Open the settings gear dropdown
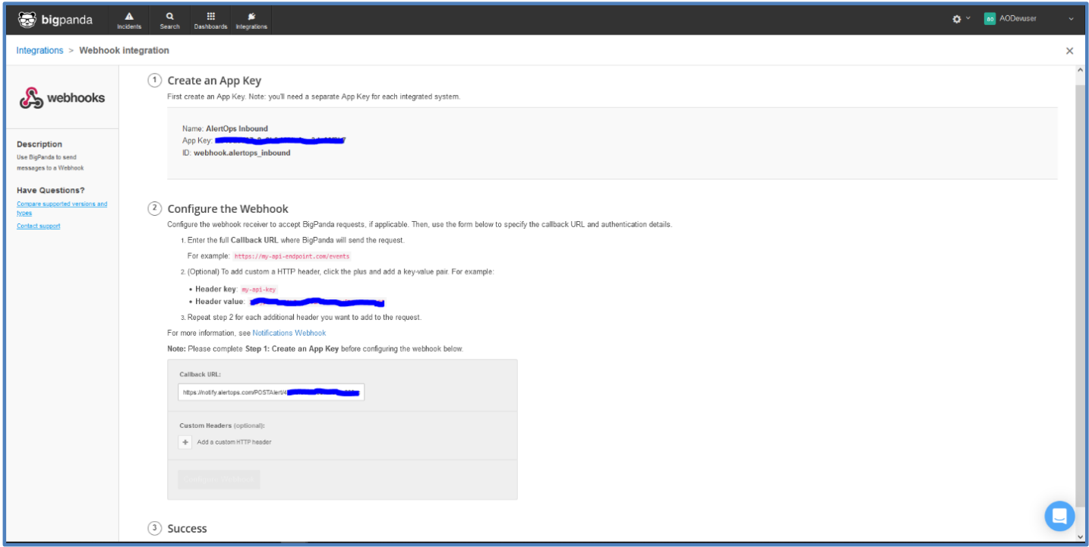1089x547 pixels. point(961,19)
